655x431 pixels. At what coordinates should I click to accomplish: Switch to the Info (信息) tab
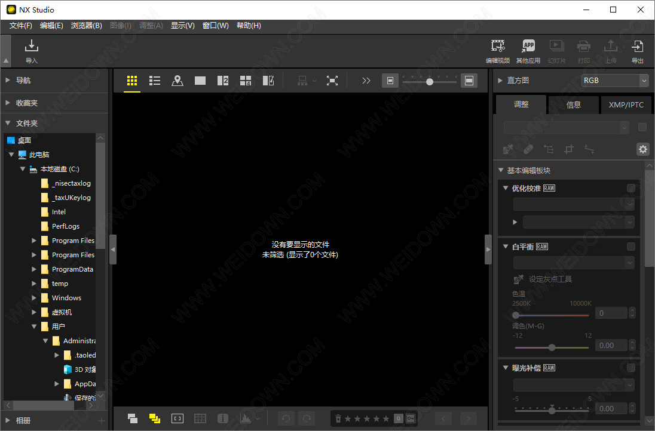(x=574, y=104)
